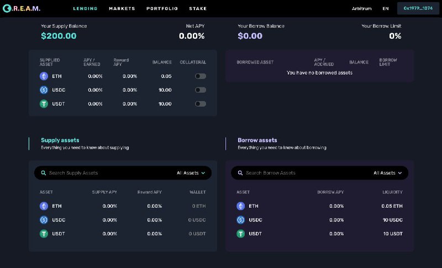Click $200.00 supply balance value

(59, 36)
